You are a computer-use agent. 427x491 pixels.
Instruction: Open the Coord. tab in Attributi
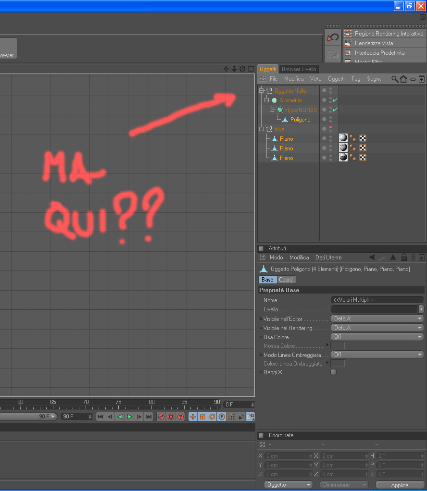tap(286, 280)
